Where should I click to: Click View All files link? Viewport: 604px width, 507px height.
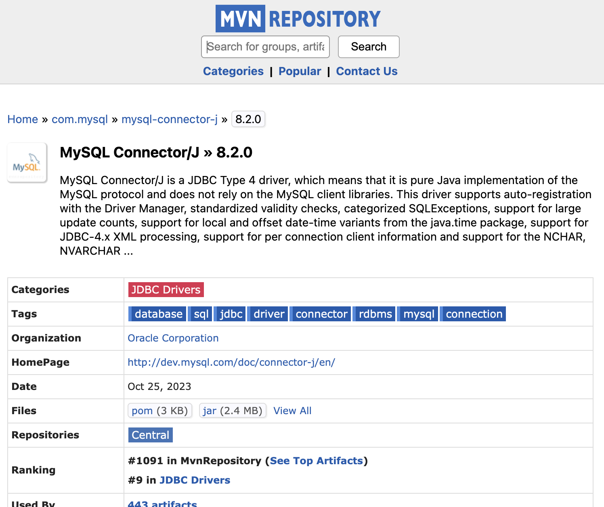[x=292, y=411]
